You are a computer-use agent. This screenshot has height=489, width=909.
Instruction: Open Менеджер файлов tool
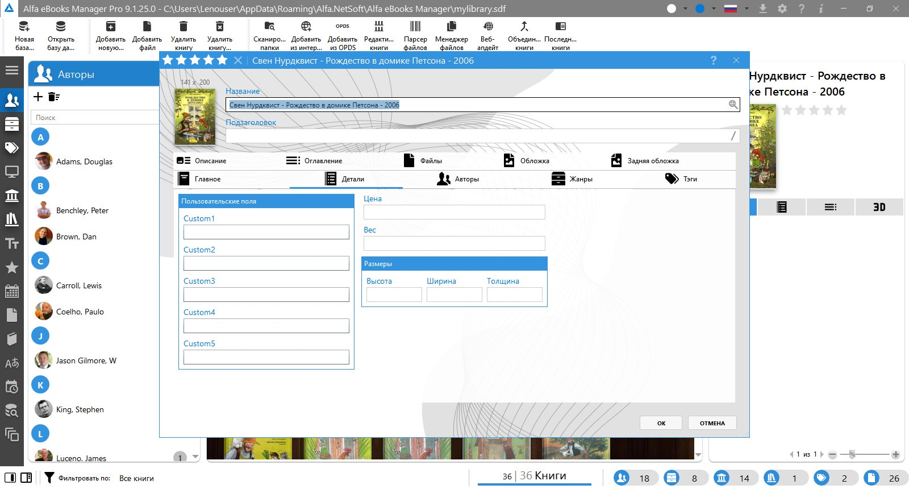click(452, 35)
